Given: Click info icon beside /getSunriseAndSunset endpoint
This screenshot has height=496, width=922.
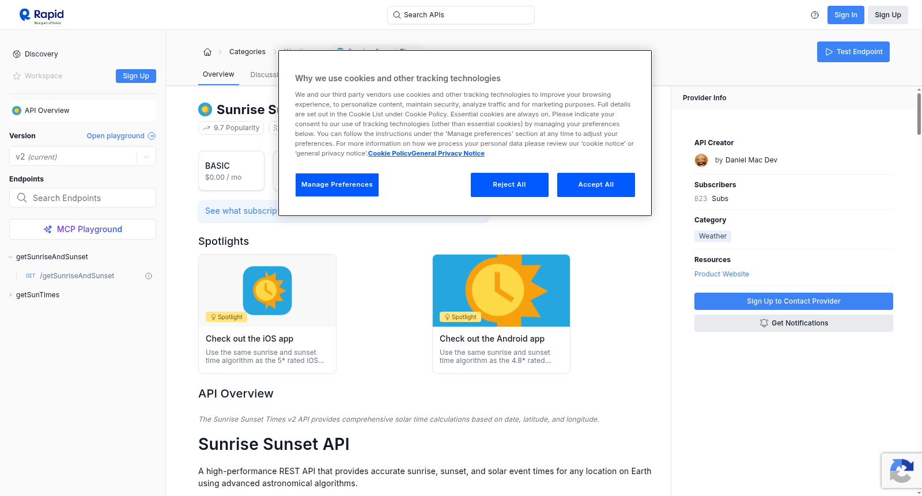Looking at the screenshot, I should pyautogui.click(x=149, y=276).
